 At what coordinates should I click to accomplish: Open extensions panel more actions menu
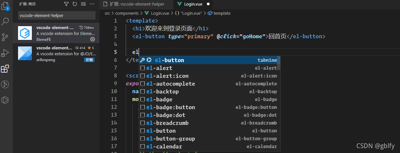coord(92,4)
